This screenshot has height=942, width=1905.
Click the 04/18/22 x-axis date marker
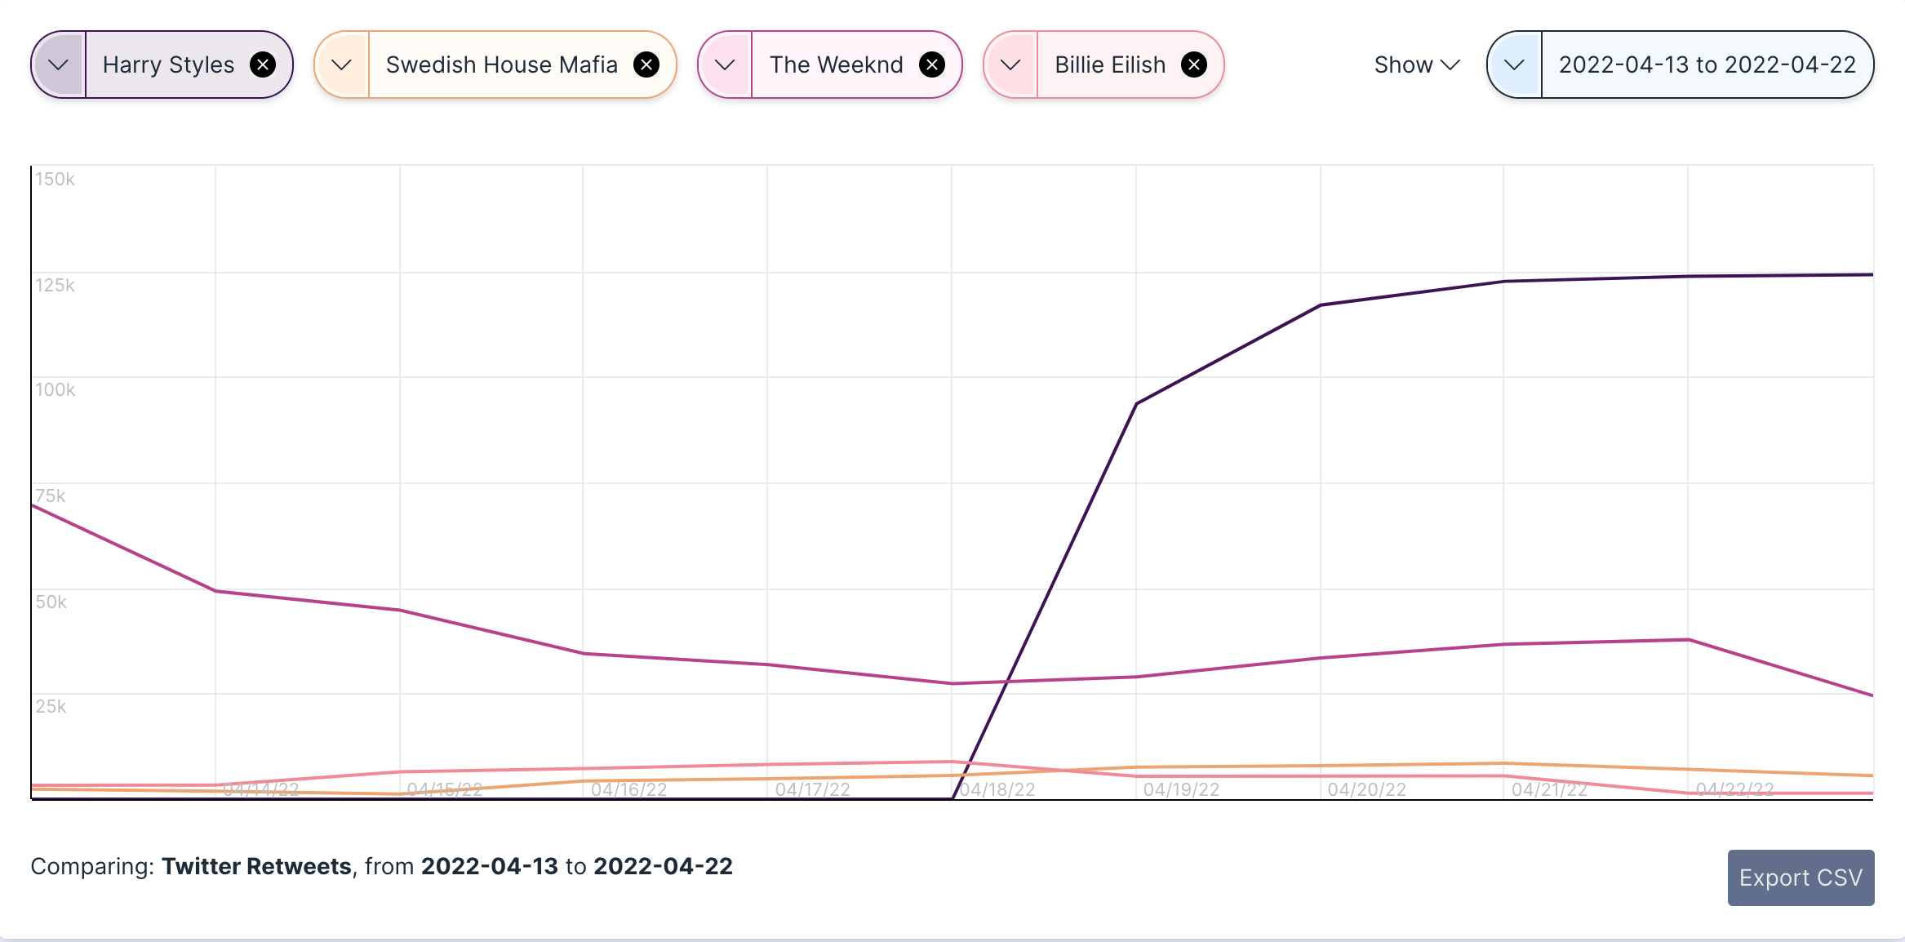[x=997, y=789]
